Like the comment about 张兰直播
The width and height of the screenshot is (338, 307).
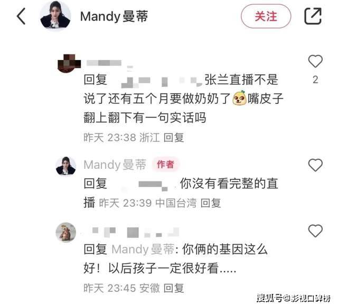(315, 61)
